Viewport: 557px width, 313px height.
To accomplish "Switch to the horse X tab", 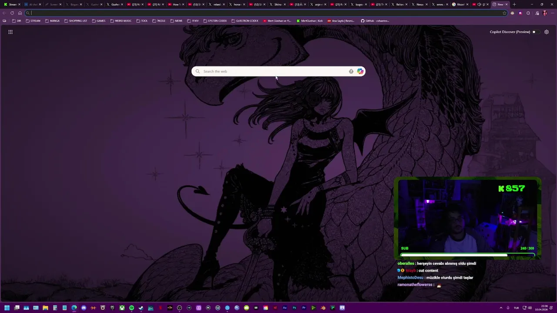I will 237,4.
